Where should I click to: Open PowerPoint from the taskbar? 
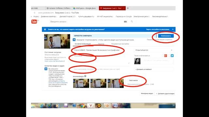107,106
